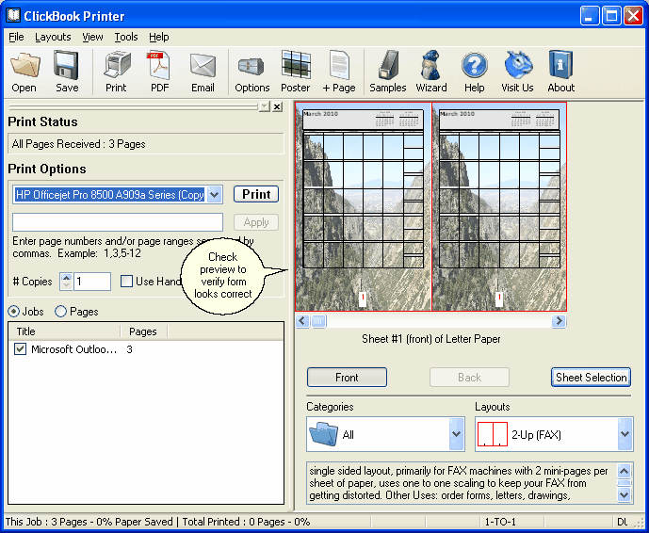Click the Sheet Selection button
Image resolution: width=649 pixels, height=533 pixels.
tap(591, 378)
